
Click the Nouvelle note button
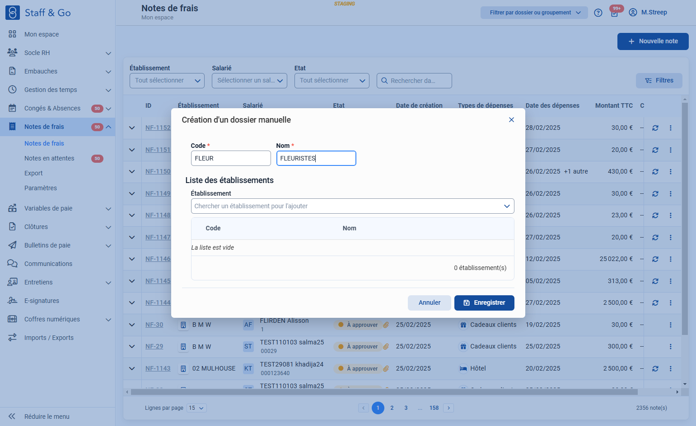(653, 41)
